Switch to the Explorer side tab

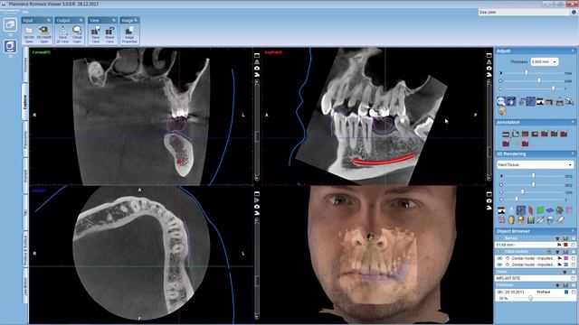pos(25,102)
